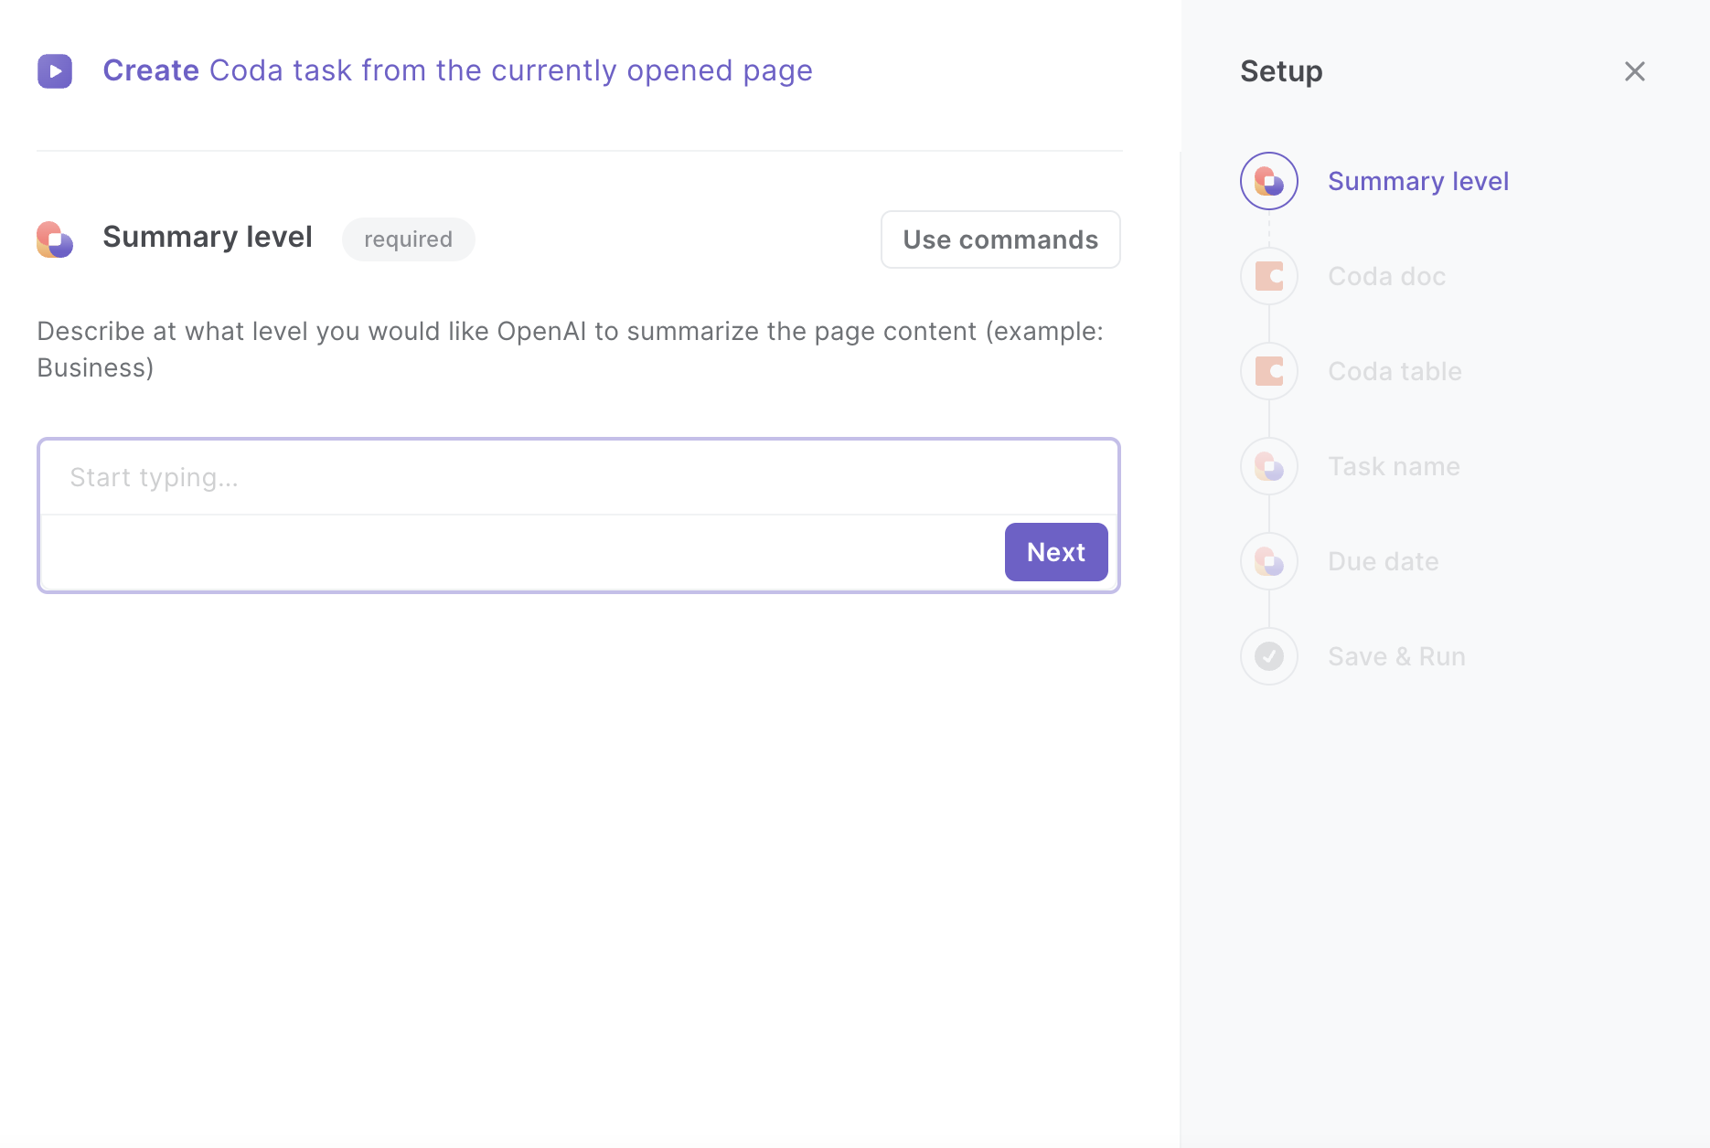Select the Coda table step label

pyautogui.click(x=1395, y=371)
